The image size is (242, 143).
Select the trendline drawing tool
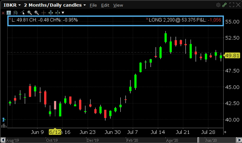tap(22, 13)
